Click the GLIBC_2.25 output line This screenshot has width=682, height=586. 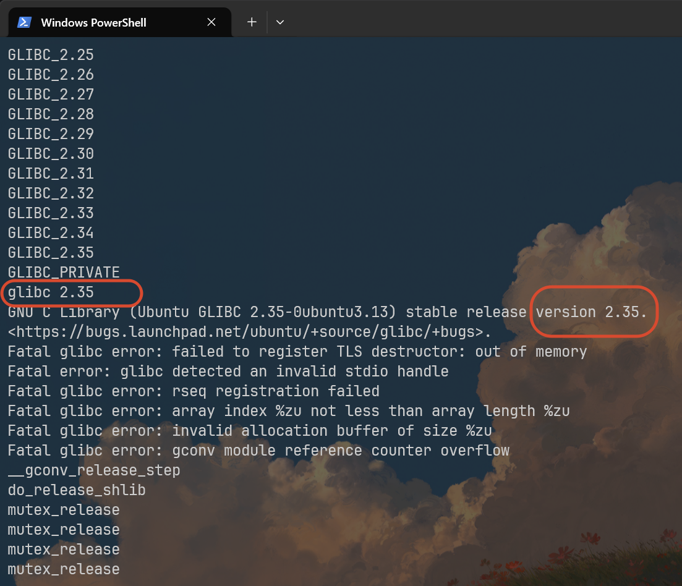(51, 55)
